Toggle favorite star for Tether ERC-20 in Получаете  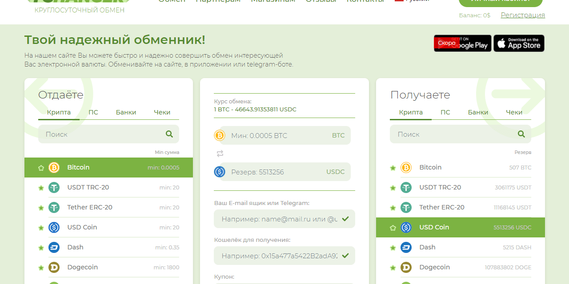coord(393,208)
